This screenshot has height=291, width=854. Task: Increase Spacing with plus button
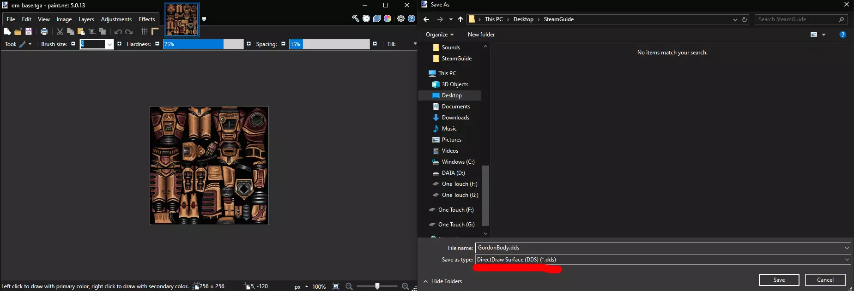(x=375, y=44)
